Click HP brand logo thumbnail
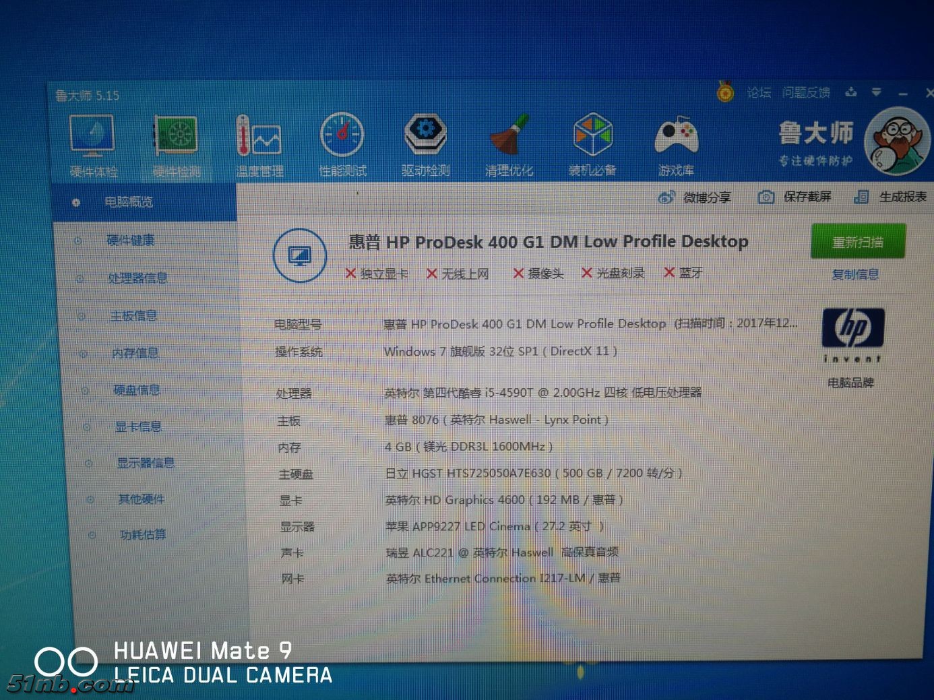934x700 pixels. (852, 329)
